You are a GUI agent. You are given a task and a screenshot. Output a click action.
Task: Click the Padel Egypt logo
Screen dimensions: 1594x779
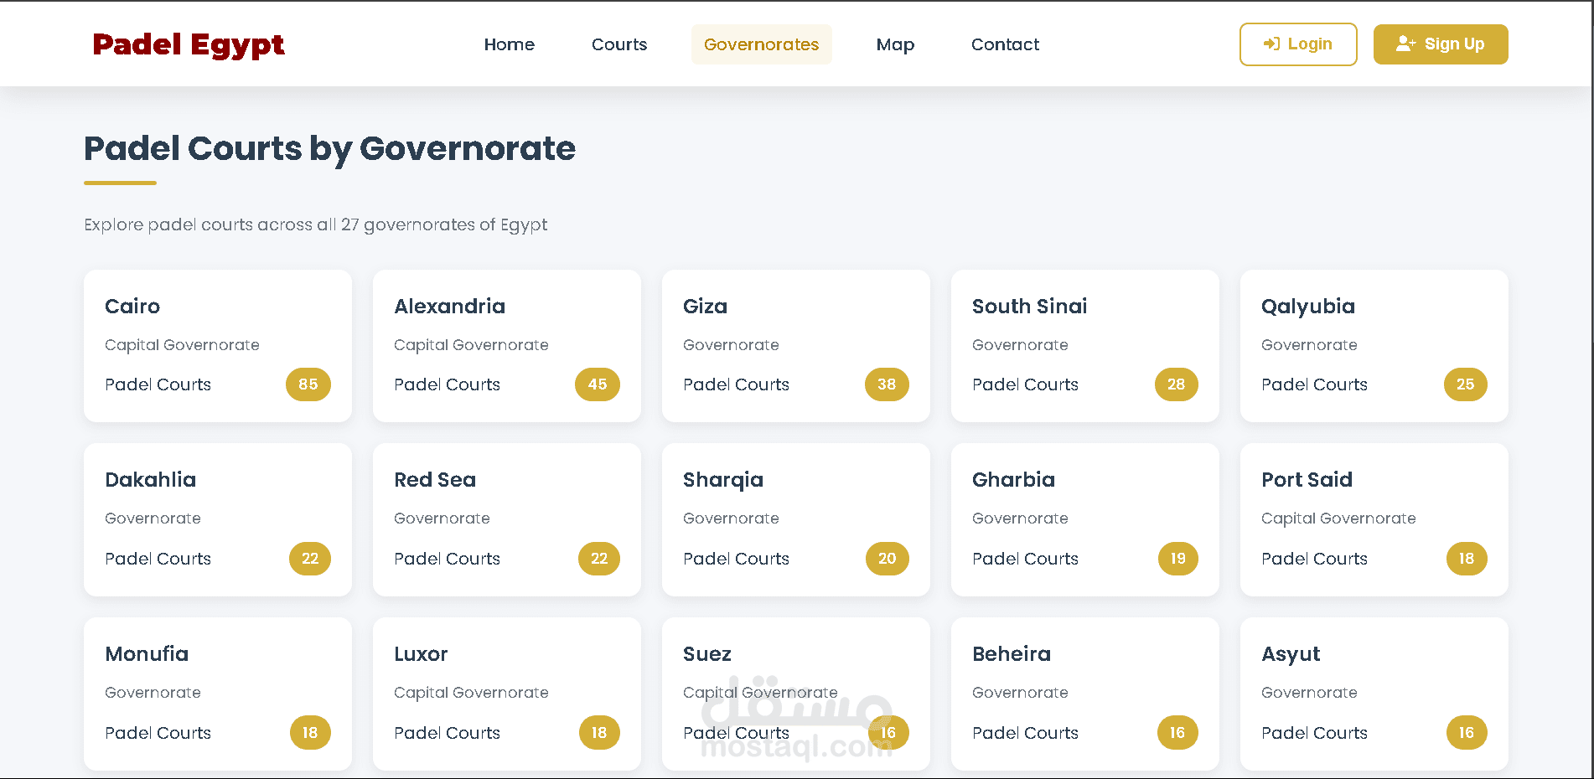click(x=189, y=44)
